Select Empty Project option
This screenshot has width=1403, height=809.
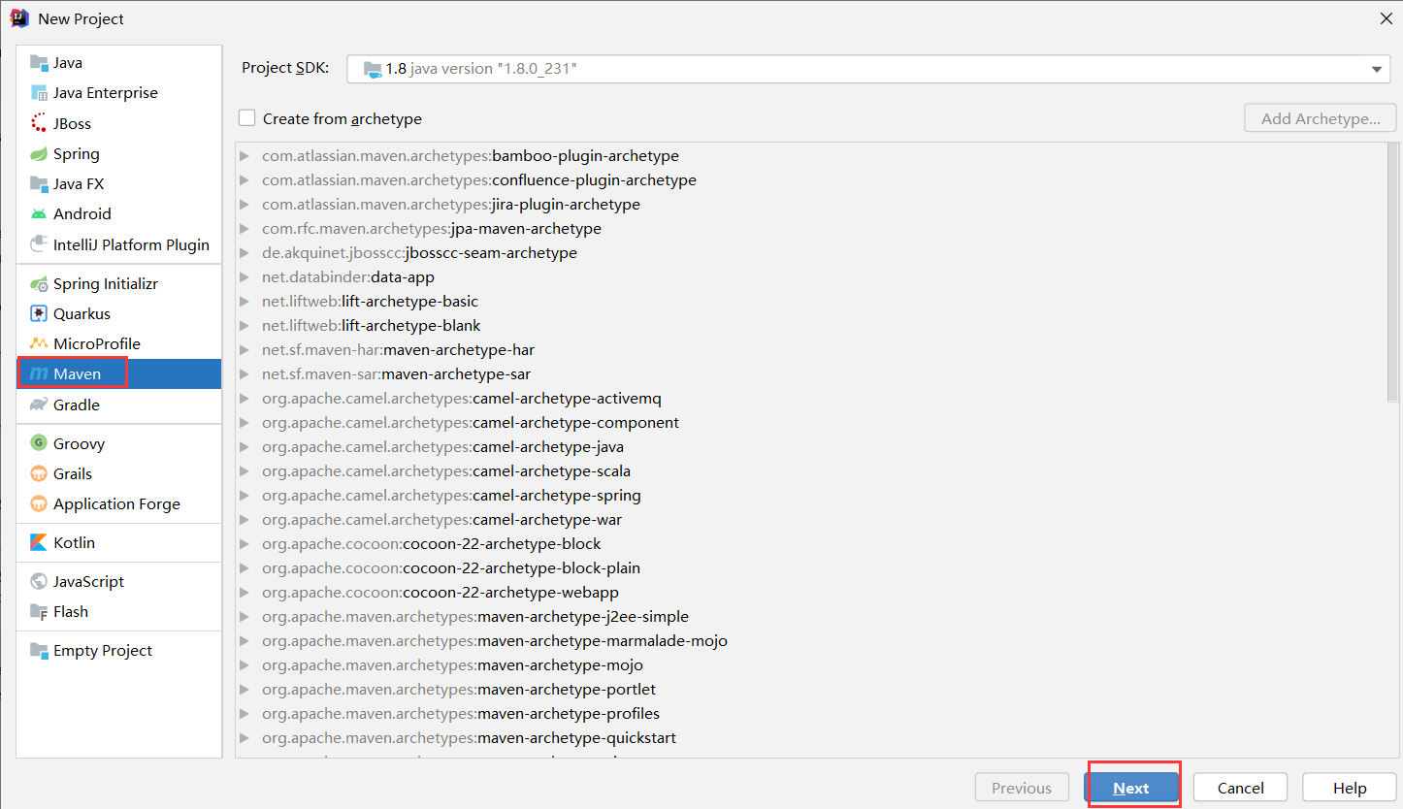tap(119, 650)
